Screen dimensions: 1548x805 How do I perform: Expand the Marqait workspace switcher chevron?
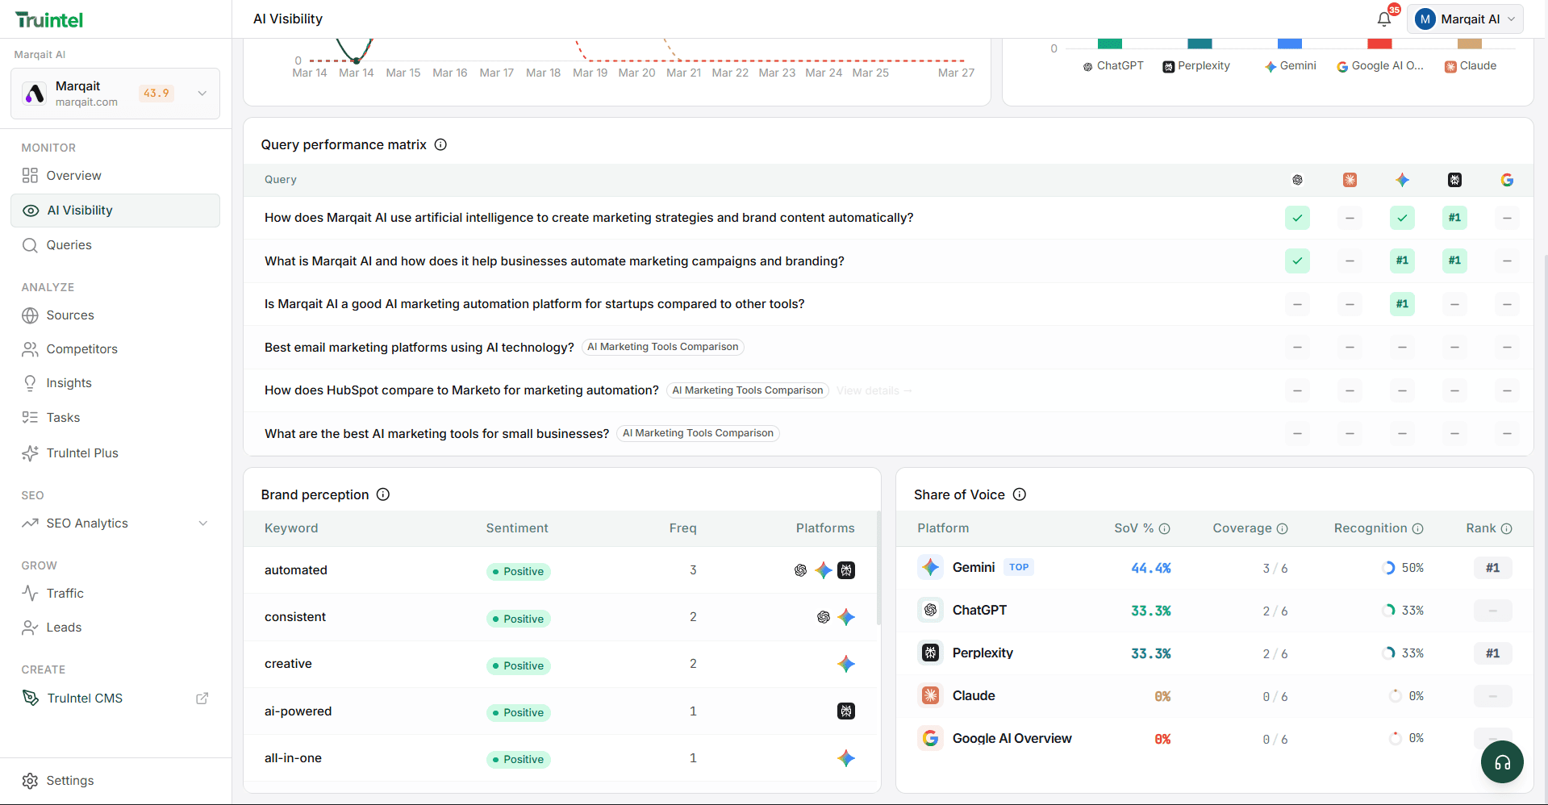[x=202, y=94]
